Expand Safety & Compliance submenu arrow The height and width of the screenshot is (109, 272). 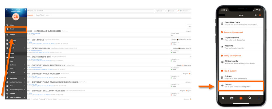click(24, 97)
